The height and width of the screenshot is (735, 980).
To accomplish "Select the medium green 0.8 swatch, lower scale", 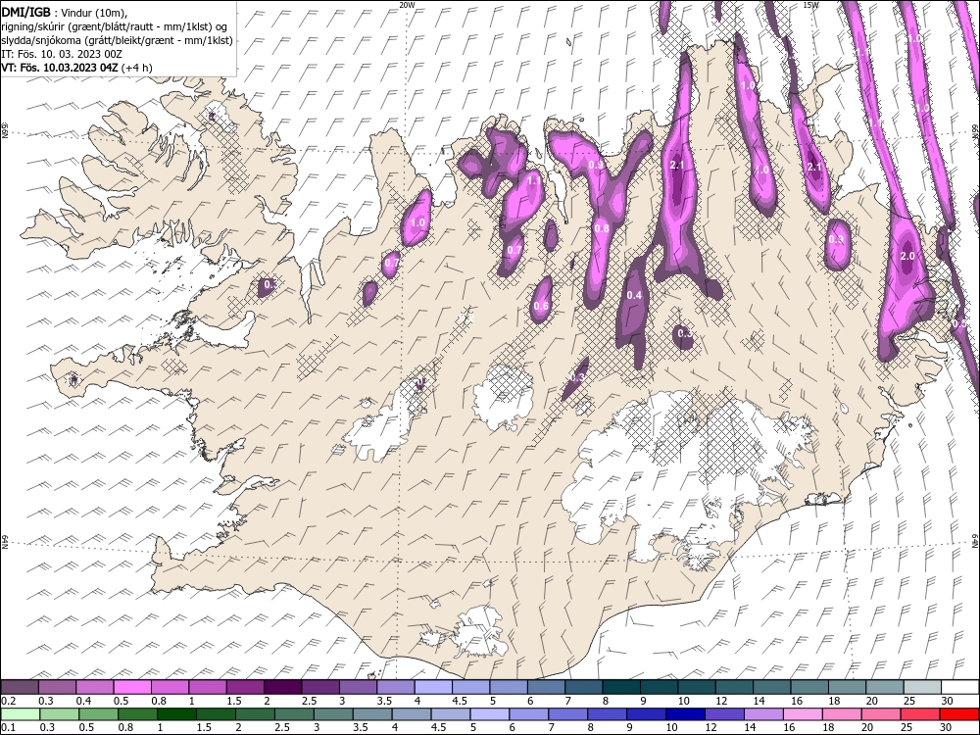I will [x=137, y=714].
